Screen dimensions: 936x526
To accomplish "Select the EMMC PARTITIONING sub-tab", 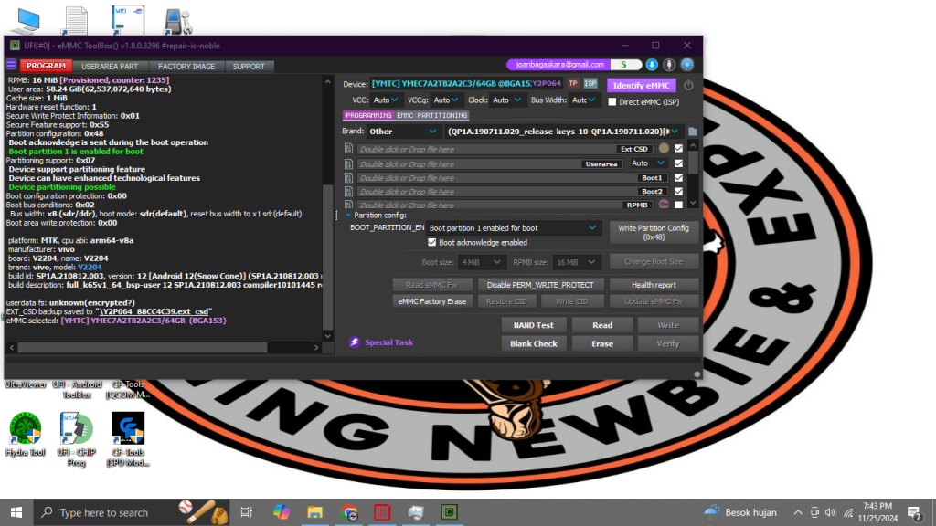I will [431, 115].
